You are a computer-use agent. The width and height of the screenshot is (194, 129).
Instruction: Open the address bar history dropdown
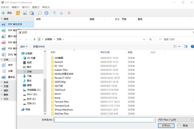pos(144,39)
